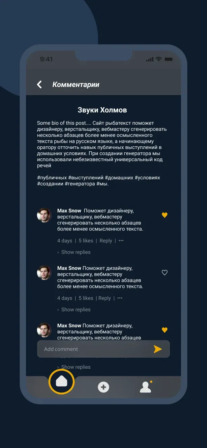
Task: Tap the #публичных hashtag
Action: pyautogui.click(x=52, y=178)
